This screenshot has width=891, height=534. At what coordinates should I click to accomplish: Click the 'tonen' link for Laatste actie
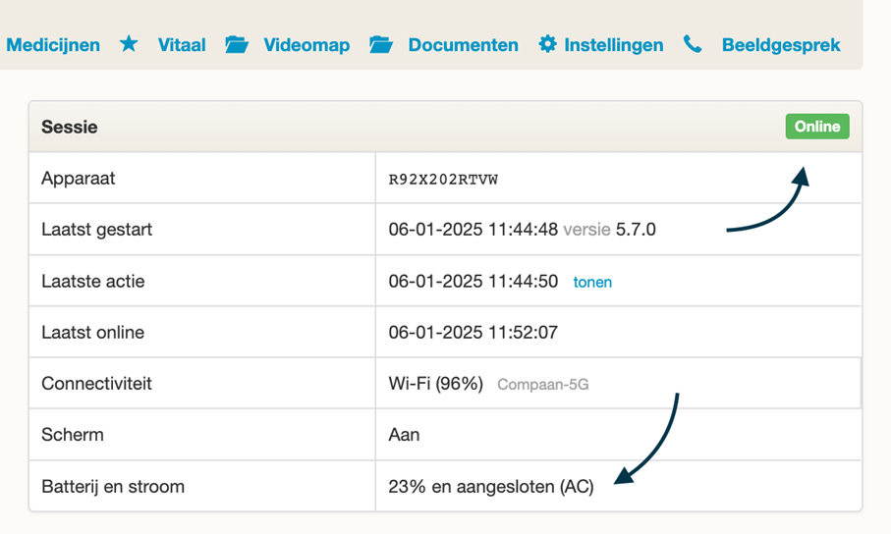[x=592, y=283]
